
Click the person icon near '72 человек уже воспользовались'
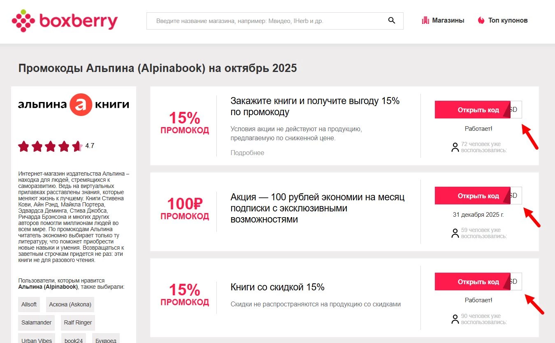(455, 147)
